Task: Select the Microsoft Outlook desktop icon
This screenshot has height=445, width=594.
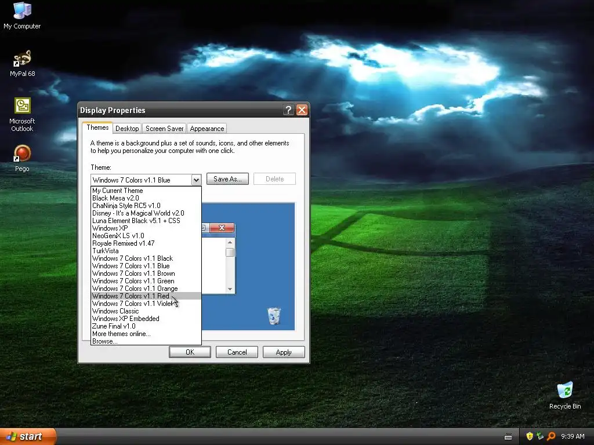Action: pyautogui.click(x=22, y=115)
